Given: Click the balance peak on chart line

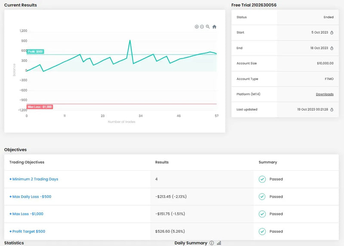Looking at the screenshot, I should click(130, 40).
